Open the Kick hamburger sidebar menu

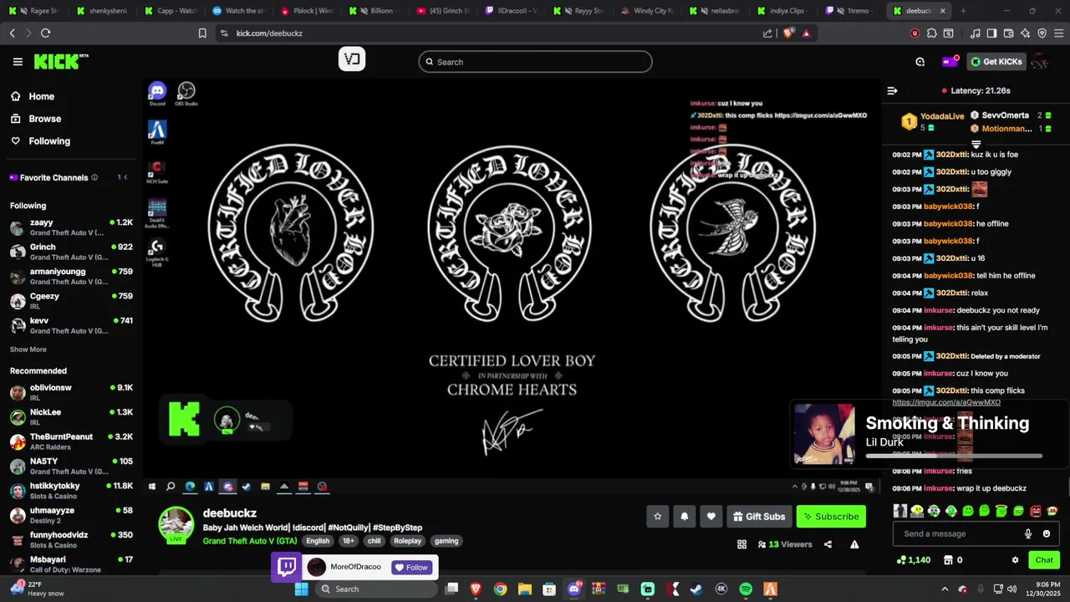(x=18, y=62)
